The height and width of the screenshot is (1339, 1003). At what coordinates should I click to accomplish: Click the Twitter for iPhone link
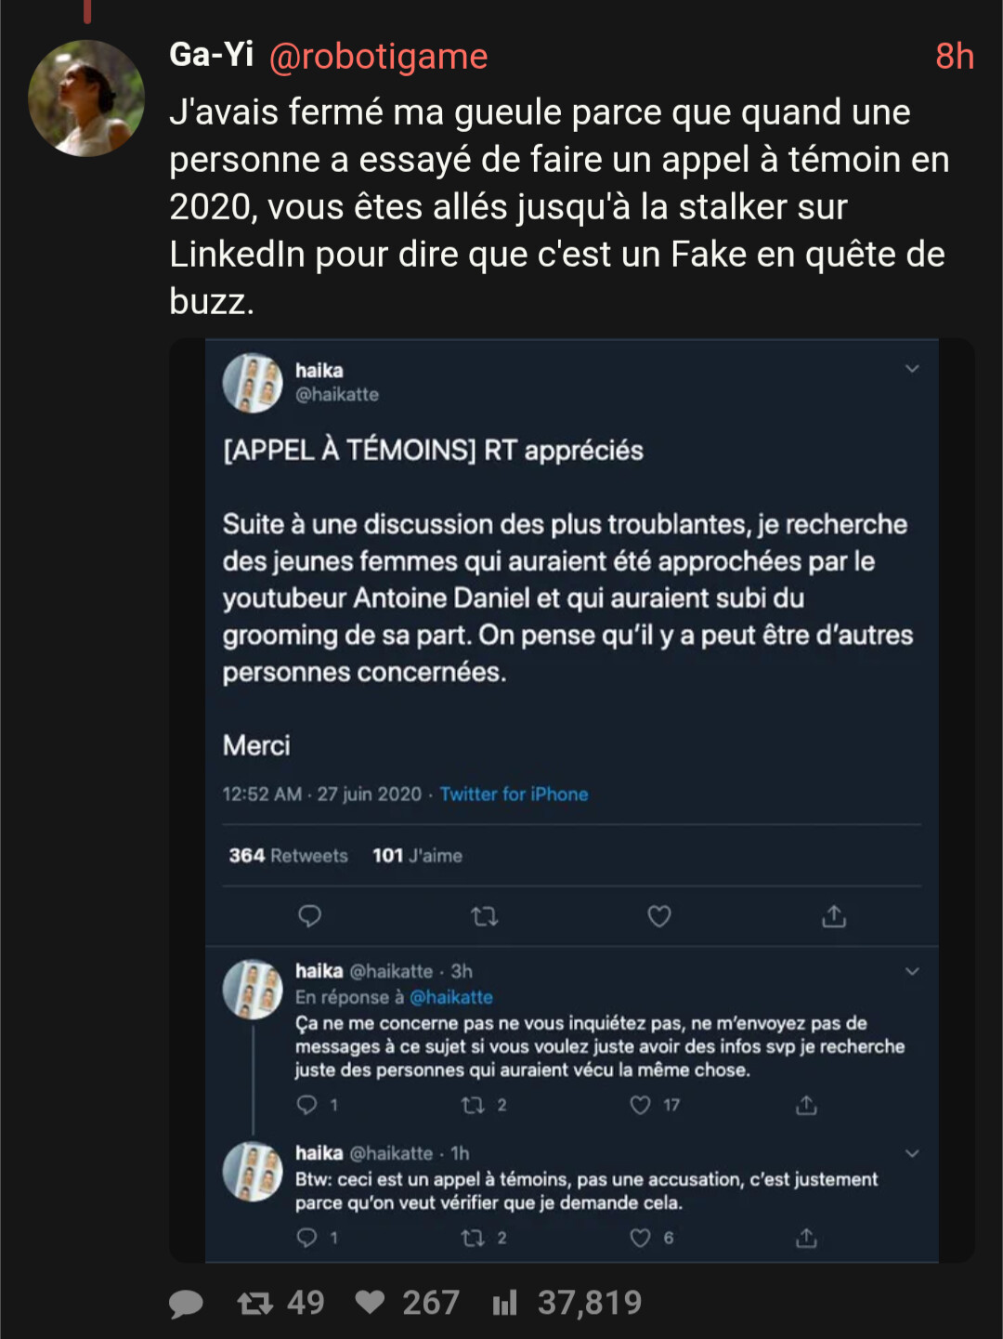click(x=514, y=794)
